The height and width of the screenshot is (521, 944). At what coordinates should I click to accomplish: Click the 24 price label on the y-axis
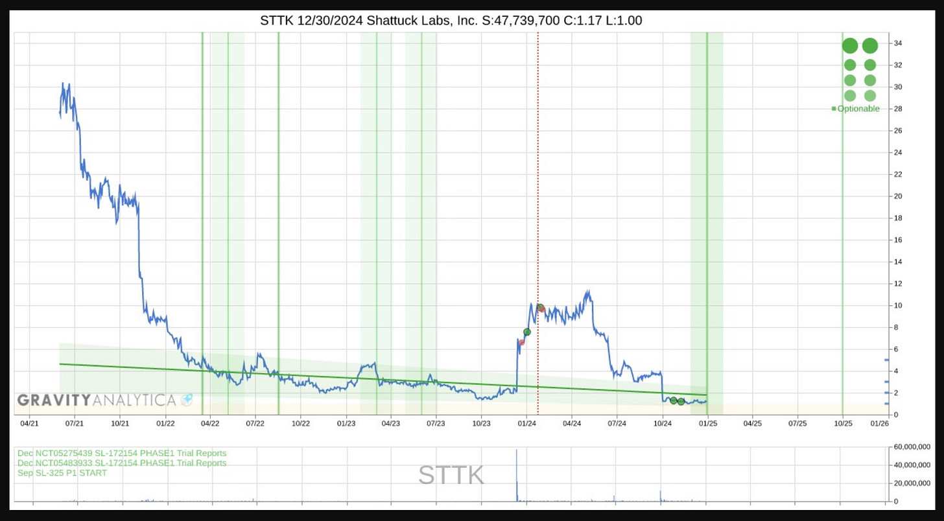[x=899, y=152]
